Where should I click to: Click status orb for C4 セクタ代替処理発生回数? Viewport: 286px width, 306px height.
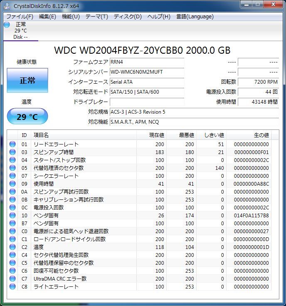point(12,255)
